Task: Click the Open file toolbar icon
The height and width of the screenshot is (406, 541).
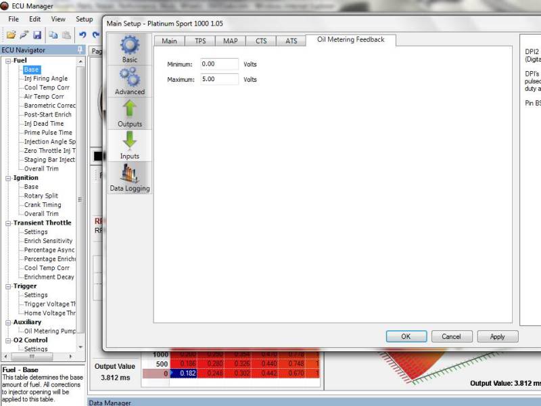Action: point(11,35)
